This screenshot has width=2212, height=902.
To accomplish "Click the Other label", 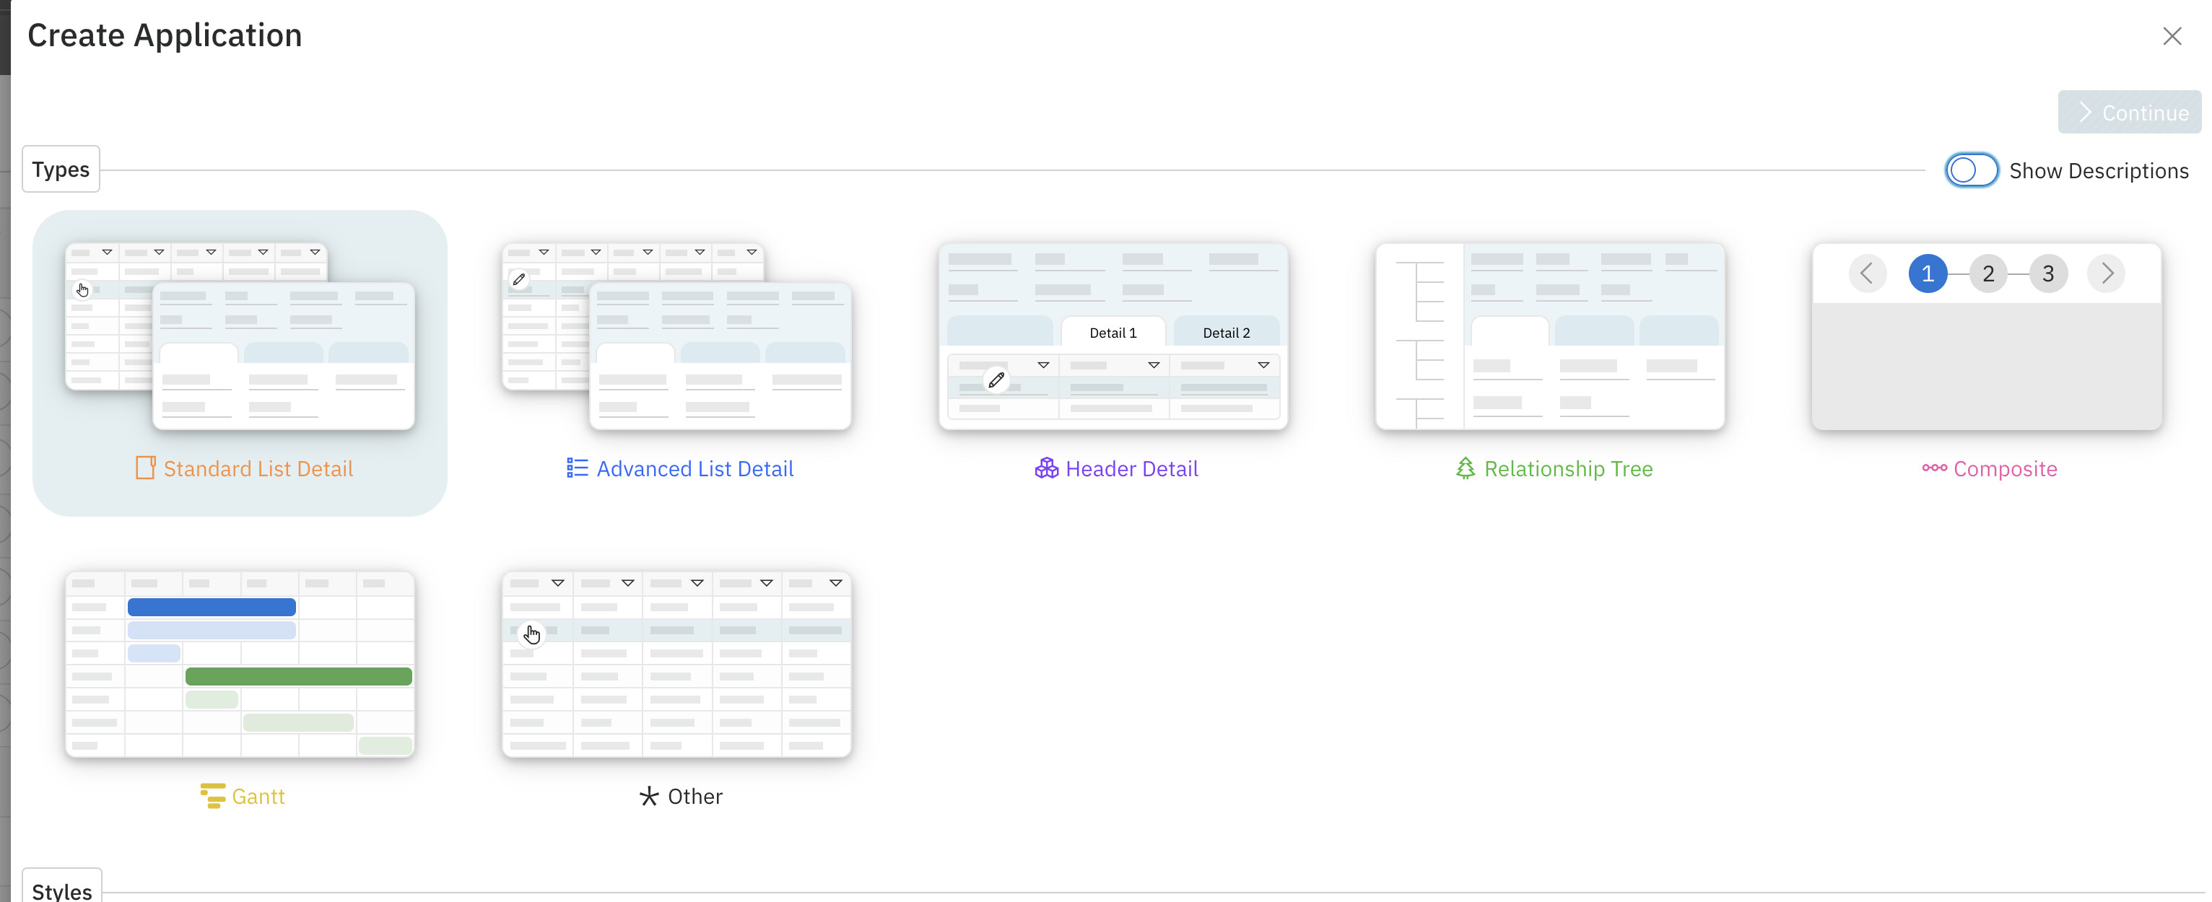I will 694,797.
